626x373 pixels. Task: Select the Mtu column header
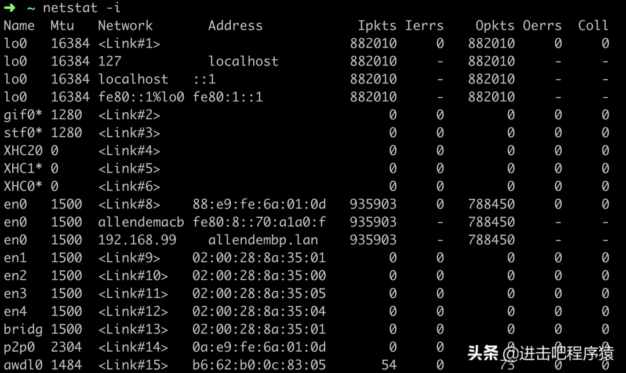point(62,25)
